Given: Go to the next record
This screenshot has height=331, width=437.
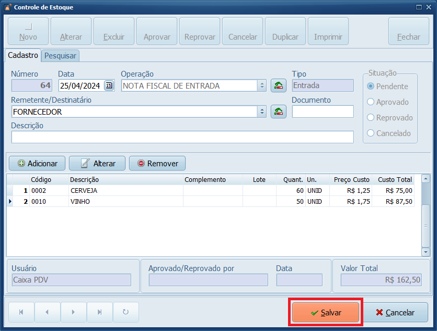Looking at the screenshot, I should coord(74,312).
